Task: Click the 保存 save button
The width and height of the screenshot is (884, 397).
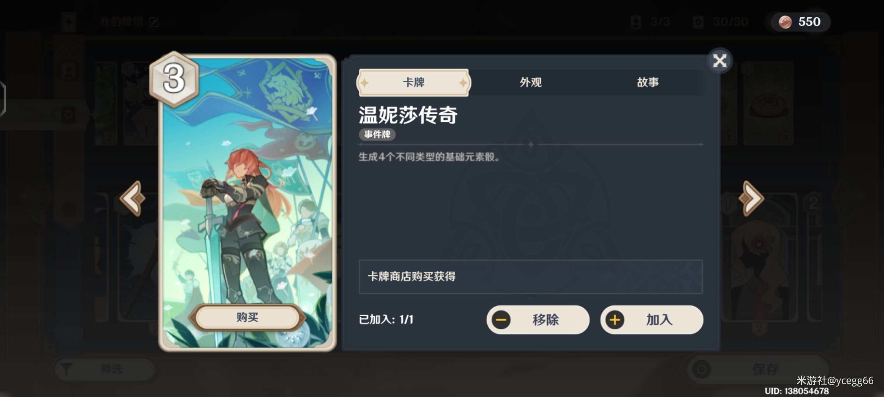Action: pos(759,369)
